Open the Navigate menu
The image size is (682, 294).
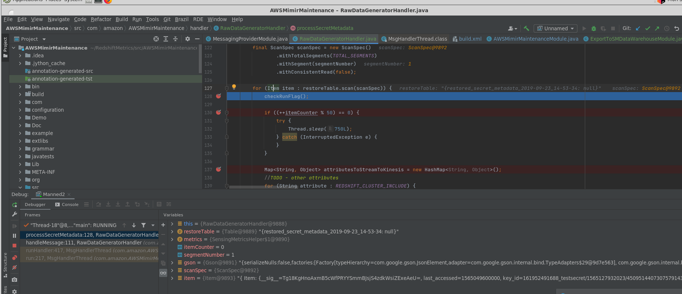[x=59, y=19]
